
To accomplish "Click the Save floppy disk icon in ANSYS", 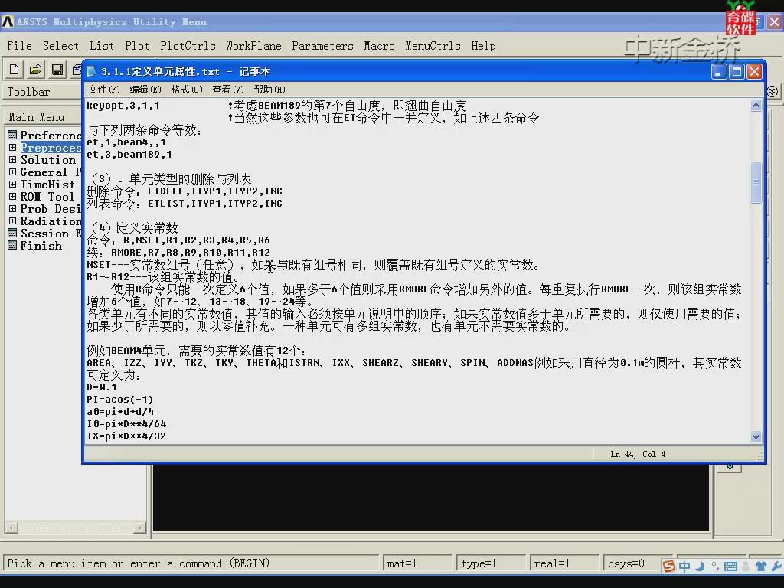I will 57,70.
